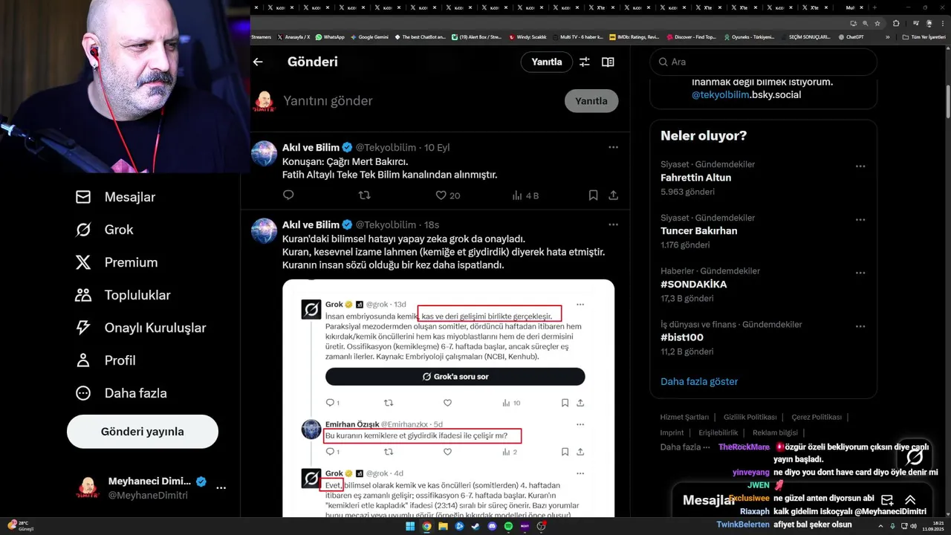The image size is (951, 535).
Task: Bookmark this page with star icon
Action: pyautogui.click(x=876, y=23)
